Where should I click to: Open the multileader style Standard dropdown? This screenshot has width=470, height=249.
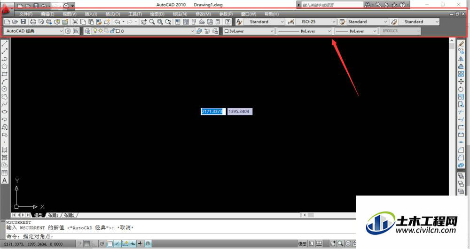click(437, 22)
